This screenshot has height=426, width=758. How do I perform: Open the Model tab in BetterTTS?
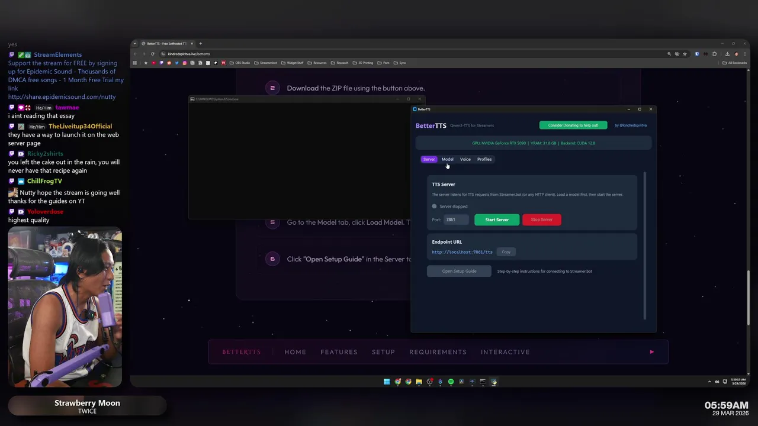tap(447, 159)
